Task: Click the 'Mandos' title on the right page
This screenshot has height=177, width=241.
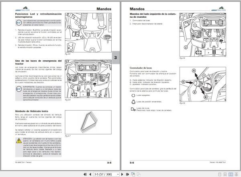Action: pyautogui.click(x=137, y=9)
